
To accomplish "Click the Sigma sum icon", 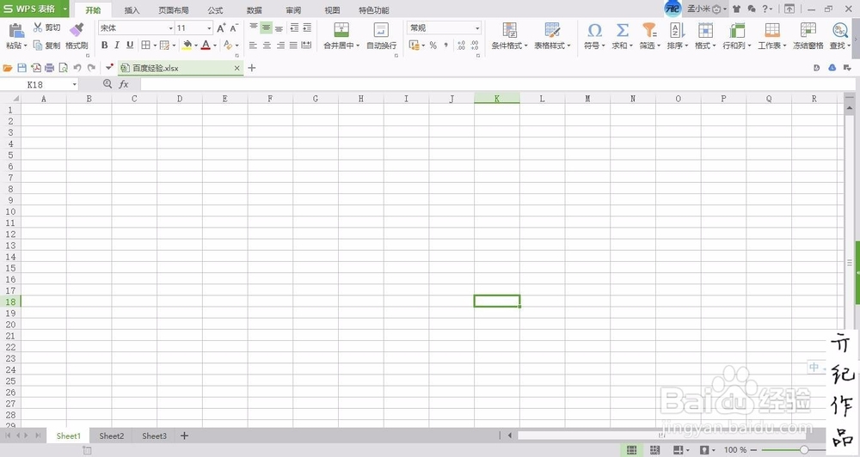I will pos(622,29).
